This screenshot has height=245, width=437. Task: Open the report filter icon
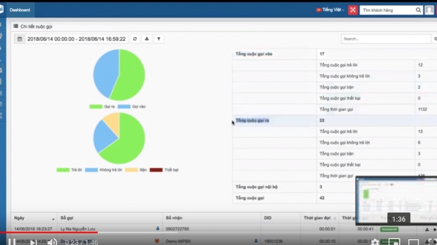pyautogui.click(x=158, y=39)
